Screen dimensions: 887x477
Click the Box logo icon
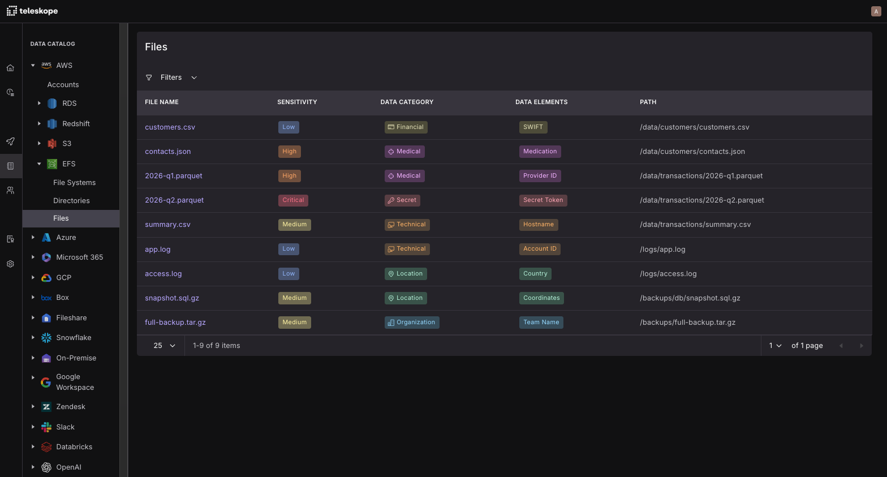point(46,298)
